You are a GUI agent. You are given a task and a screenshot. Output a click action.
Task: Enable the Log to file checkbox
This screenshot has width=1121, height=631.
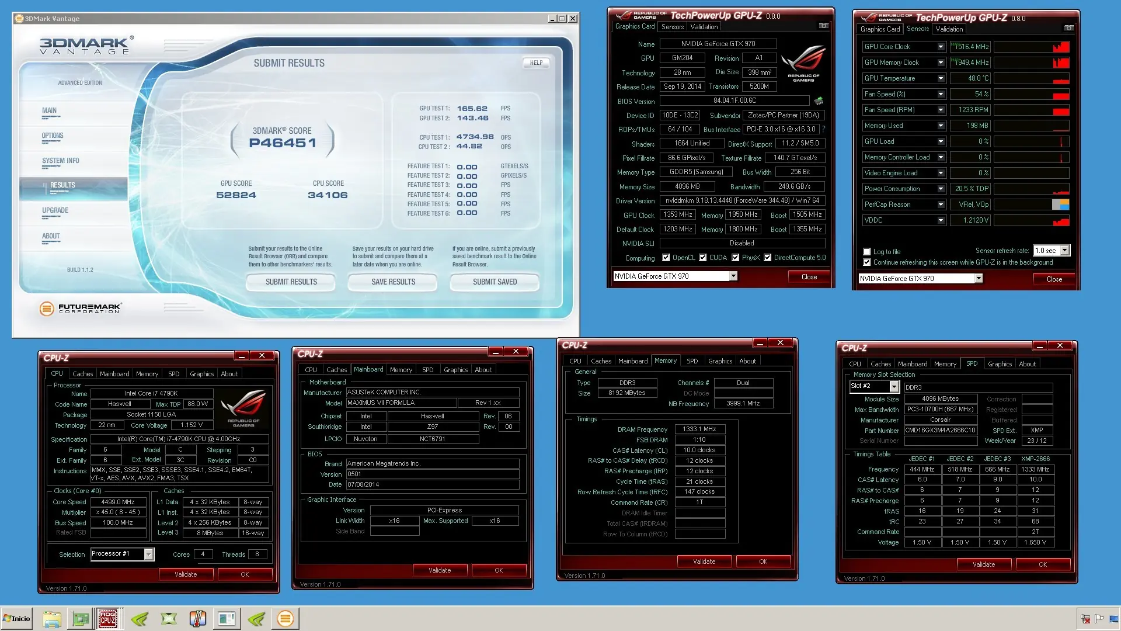pos(867,252)
